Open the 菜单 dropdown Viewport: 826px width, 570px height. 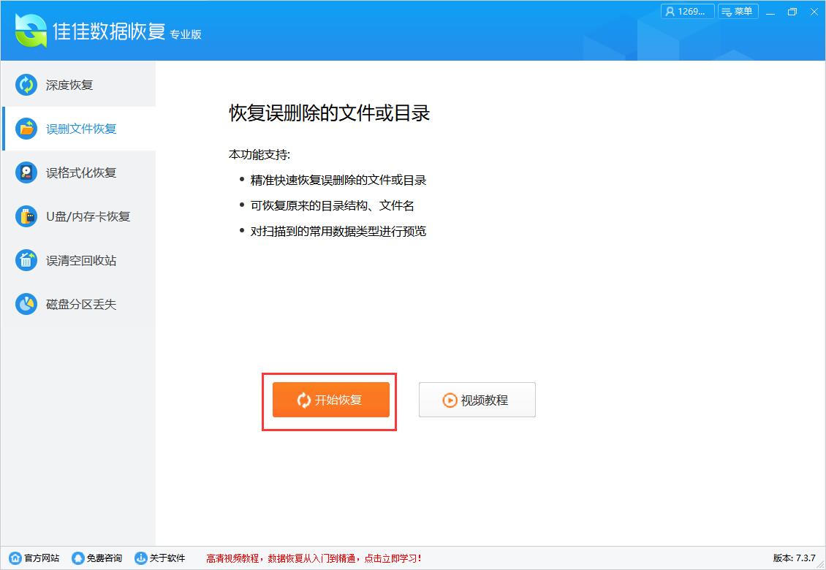738,11
